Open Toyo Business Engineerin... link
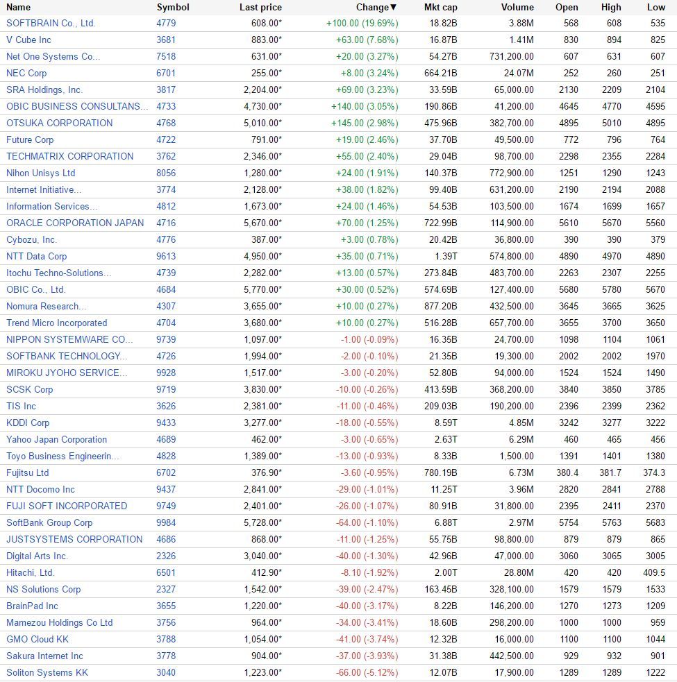 (x=62, y=457)
